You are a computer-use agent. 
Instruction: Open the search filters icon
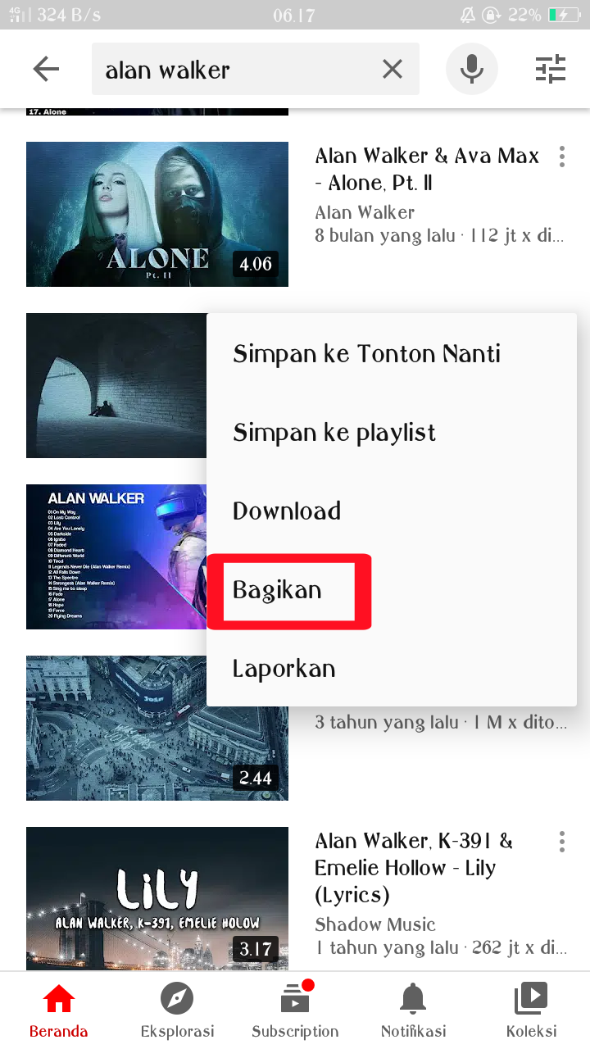click(551, 70)
